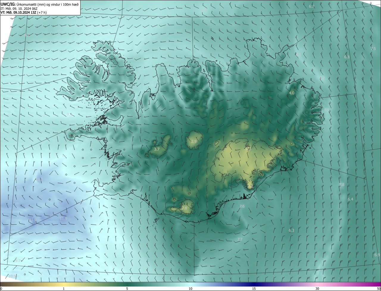Select the 10.5 value label
Image resolution: width=381 pixels, height=291 pixels.
click(x=12, y=276)
